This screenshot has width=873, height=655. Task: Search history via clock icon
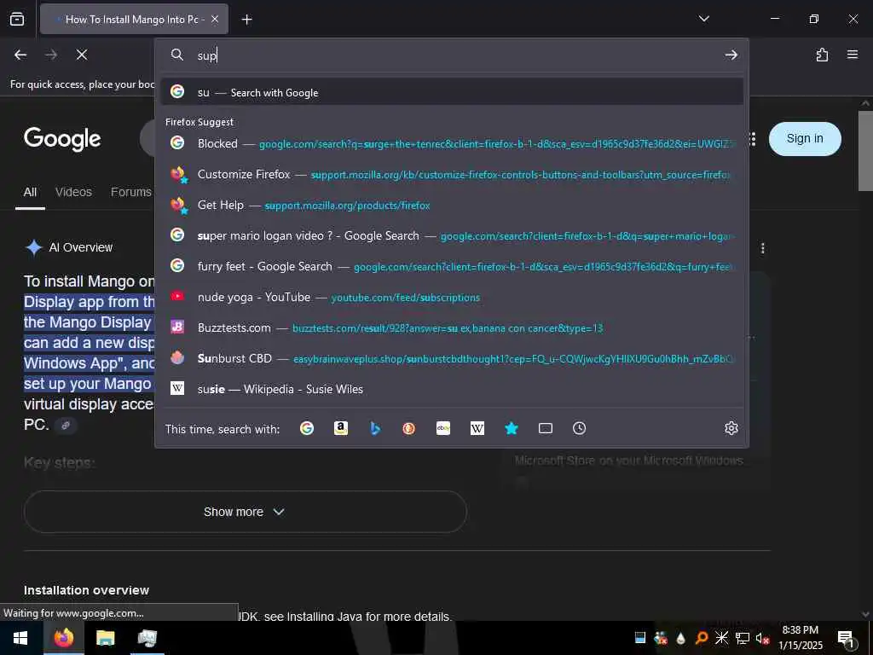580,428
